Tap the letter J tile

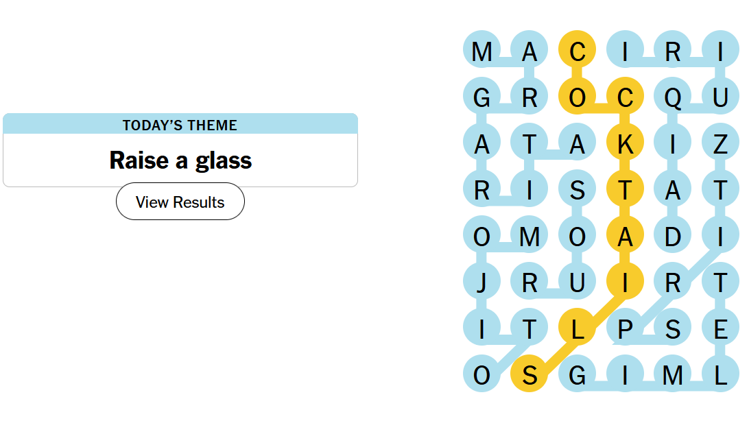pyautogui.click(x=481, y=282)
